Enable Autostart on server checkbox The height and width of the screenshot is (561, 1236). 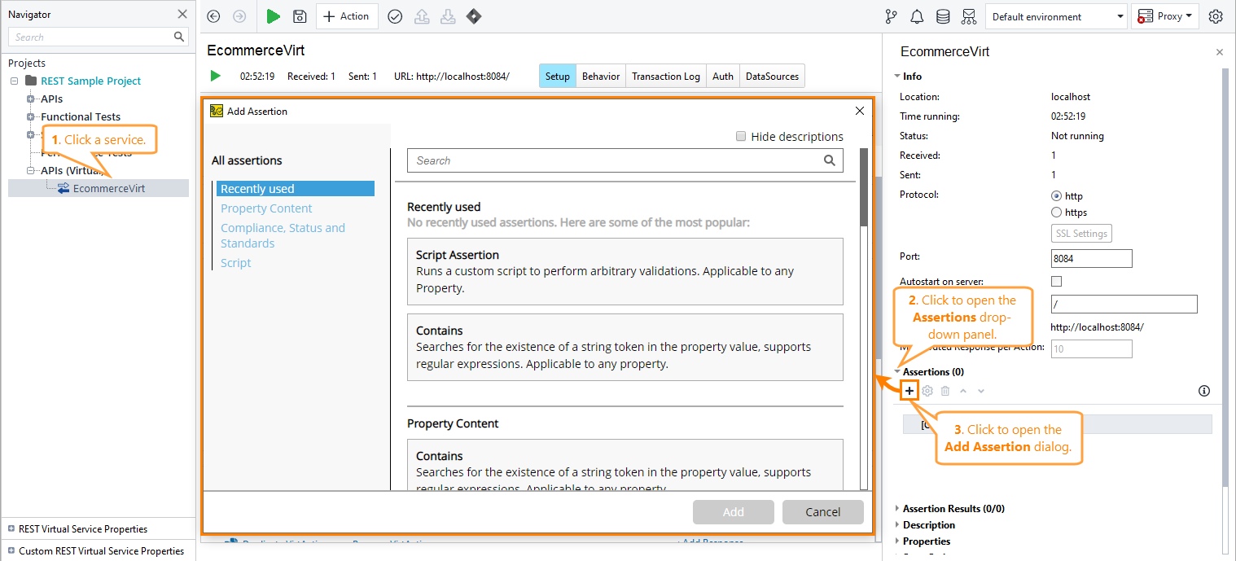pos(1056,281)
